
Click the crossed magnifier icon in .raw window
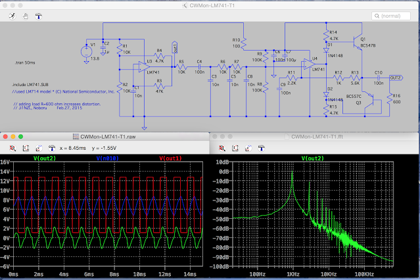pos(12,148)
